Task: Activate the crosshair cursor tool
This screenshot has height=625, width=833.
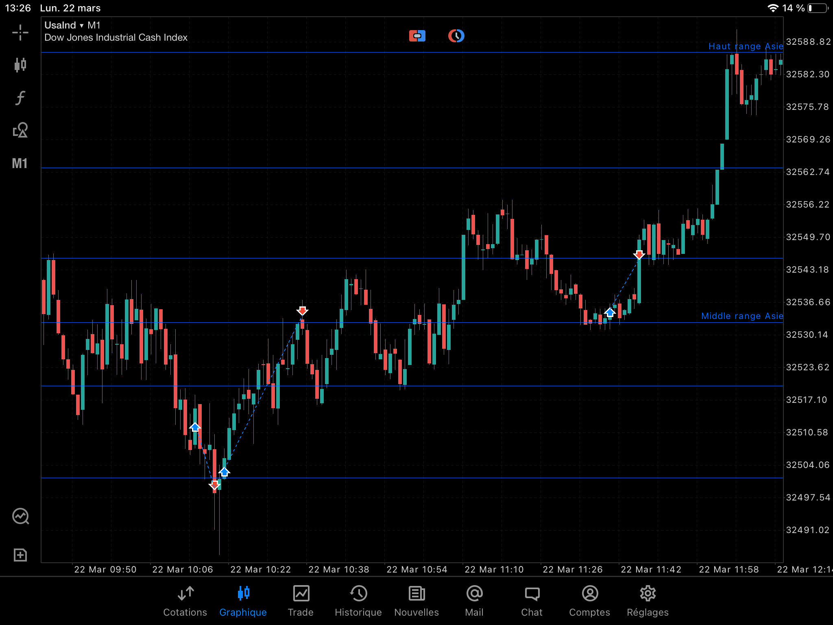Action: pyautogui.click(x=20, y=33)
